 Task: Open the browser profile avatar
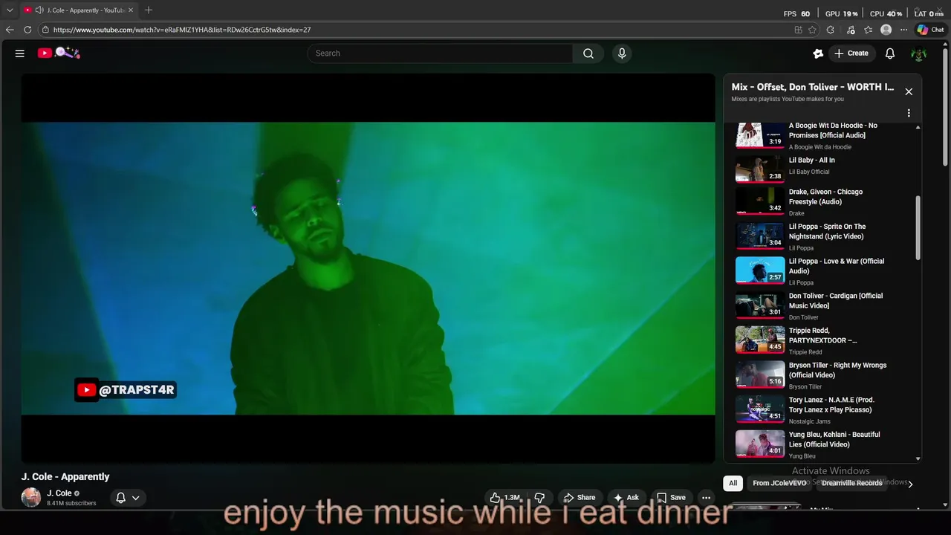point(886,30)
